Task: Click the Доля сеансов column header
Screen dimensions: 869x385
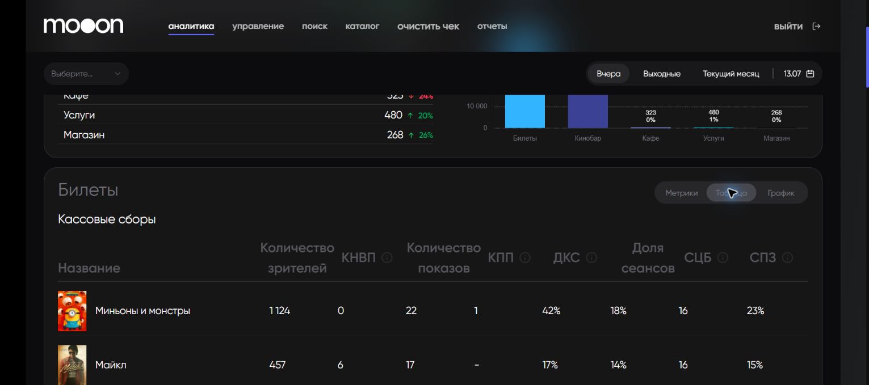Action: click(x=648, y=258)
